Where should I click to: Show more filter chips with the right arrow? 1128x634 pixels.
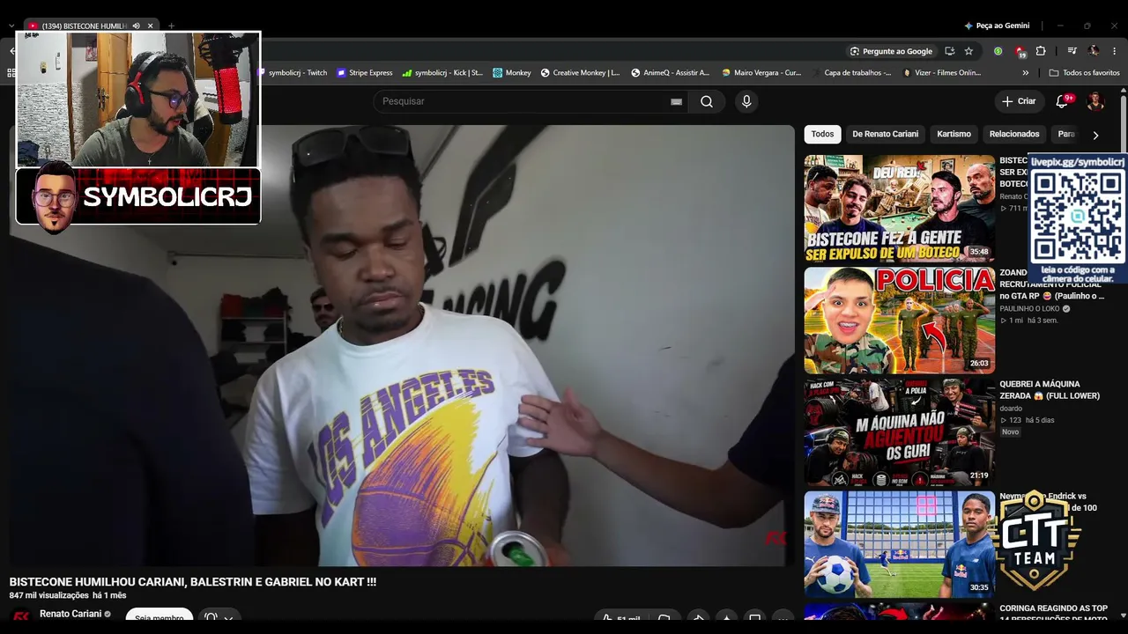pos(1095,135)
